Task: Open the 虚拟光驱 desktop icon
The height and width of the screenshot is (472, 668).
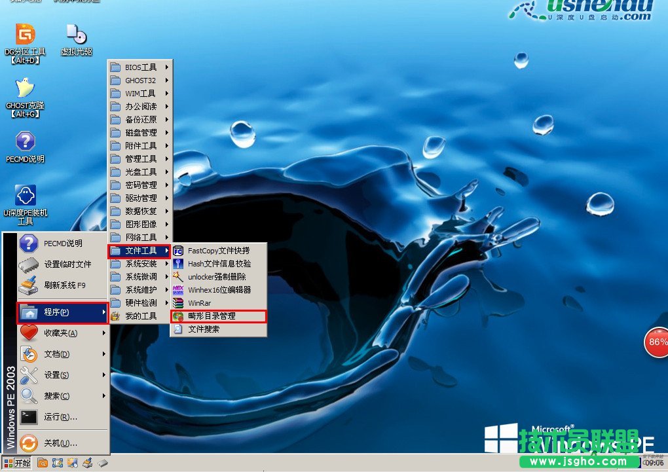Action: click(x=76, y=36)
